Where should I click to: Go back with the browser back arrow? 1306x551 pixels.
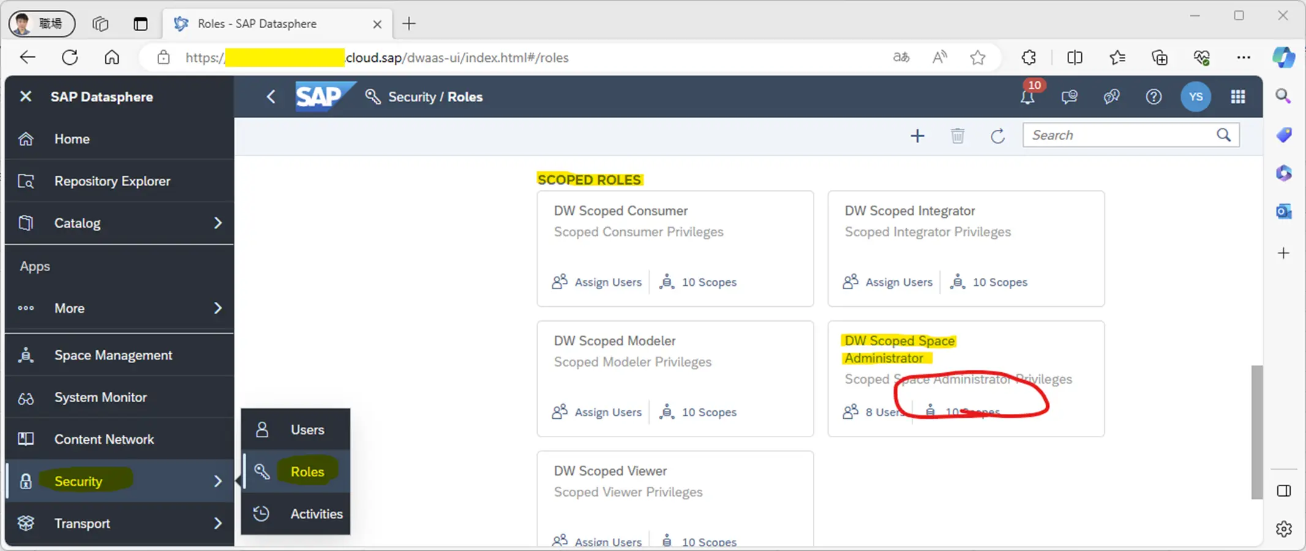click(28, 58)
